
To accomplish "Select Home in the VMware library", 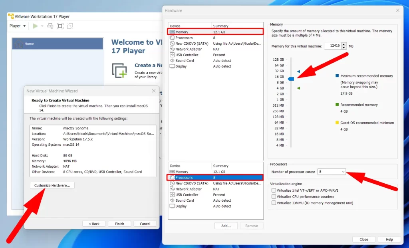I will (x=58, y=44).
